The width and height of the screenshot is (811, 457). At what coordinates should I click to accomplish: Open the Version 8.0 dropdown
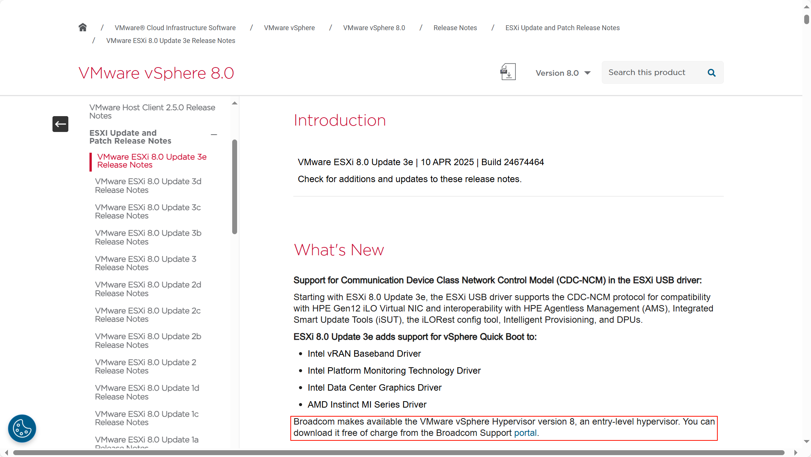pyautogui.click(x=563, y=73)
